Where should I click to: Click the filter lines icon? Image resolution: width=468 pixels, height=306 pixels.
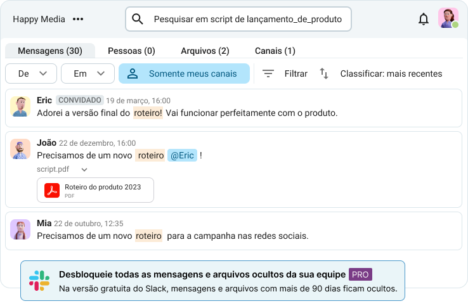pyautogui.click(x=268, y=73)
